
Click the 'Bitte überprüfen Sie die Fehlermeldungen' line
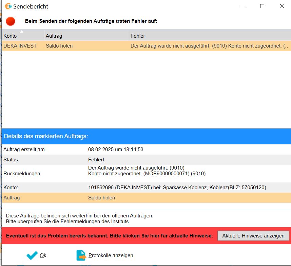[68, 221]
